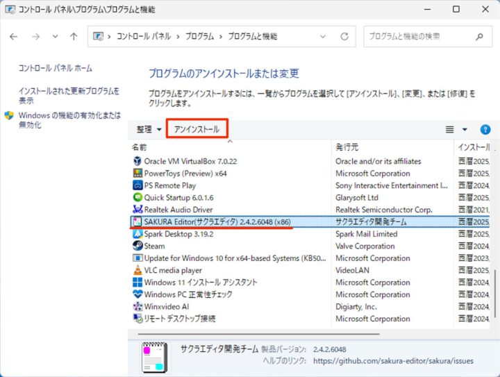Select the PS Remote Play entry

tap(170, 185)
